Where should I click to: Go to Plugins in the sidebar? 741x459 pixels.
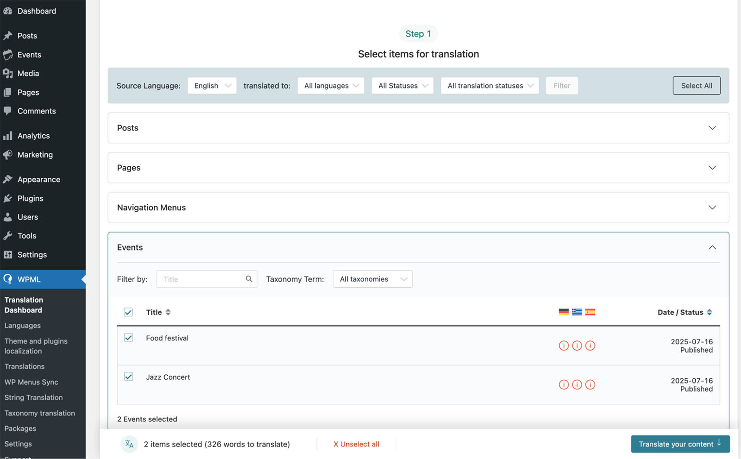pyautogui.click(x=30, y=198)
